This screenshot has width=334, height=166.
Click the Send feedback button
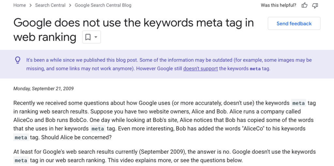(x=294, y=23)
